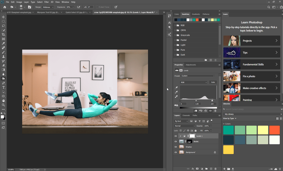Screen dimensions: 283x171
Task: Select the Crop tool
Action: [4, 35]
